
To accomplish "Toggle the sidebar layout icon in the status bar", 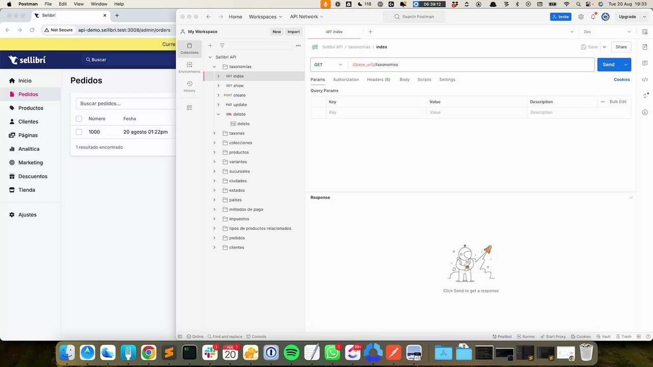I will click(x=180, y=336).
